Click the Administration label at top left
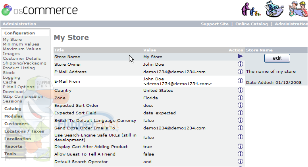 [x=19, y=24]
